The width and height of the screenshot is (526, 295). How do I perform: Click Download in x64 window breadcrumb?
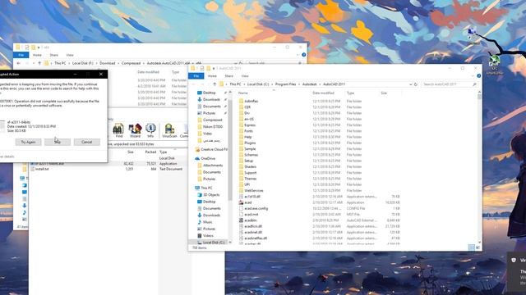(108, 63)
